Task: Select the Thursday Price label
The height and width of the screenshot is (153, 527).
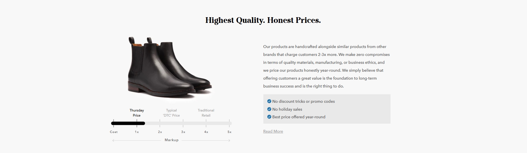Action: tap(137, 113)
